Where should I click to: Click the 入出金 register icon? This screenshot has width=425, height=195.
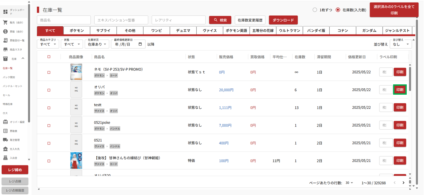(5, 158)
